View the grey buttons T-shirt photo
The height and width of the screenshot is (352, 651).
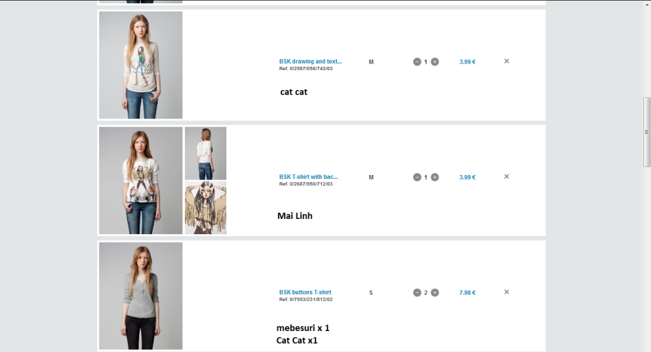pos(140,296)
